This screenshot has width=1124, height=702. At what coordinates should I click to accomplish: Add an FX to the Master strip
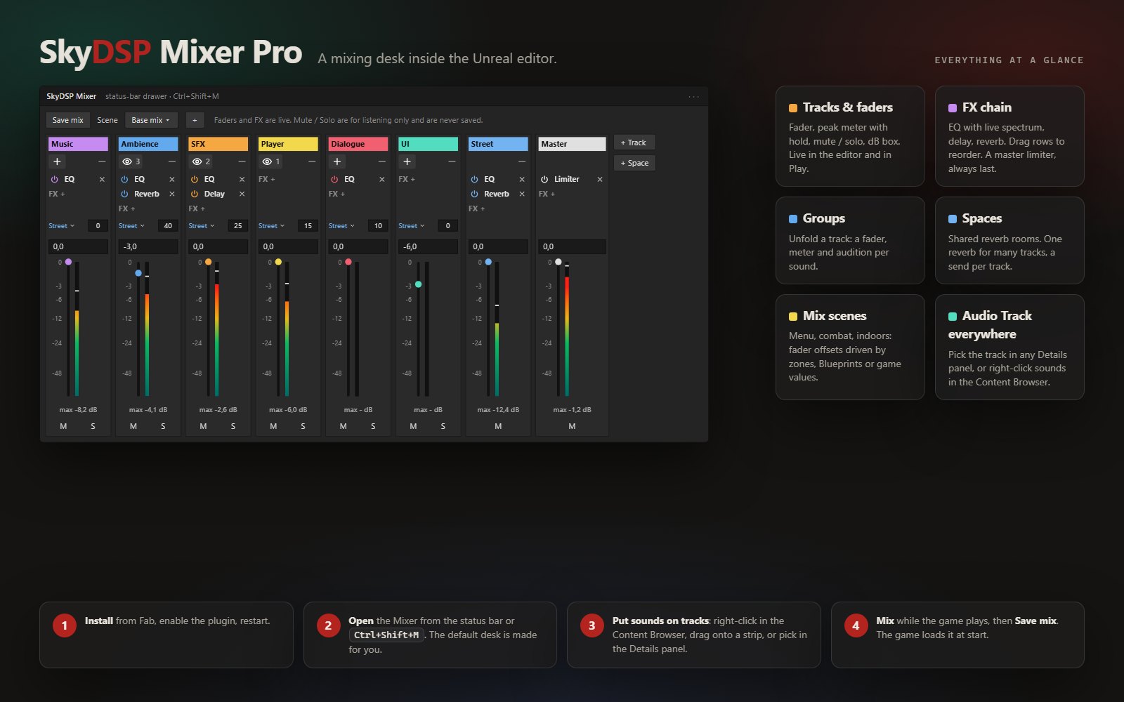tap(547, 194)
